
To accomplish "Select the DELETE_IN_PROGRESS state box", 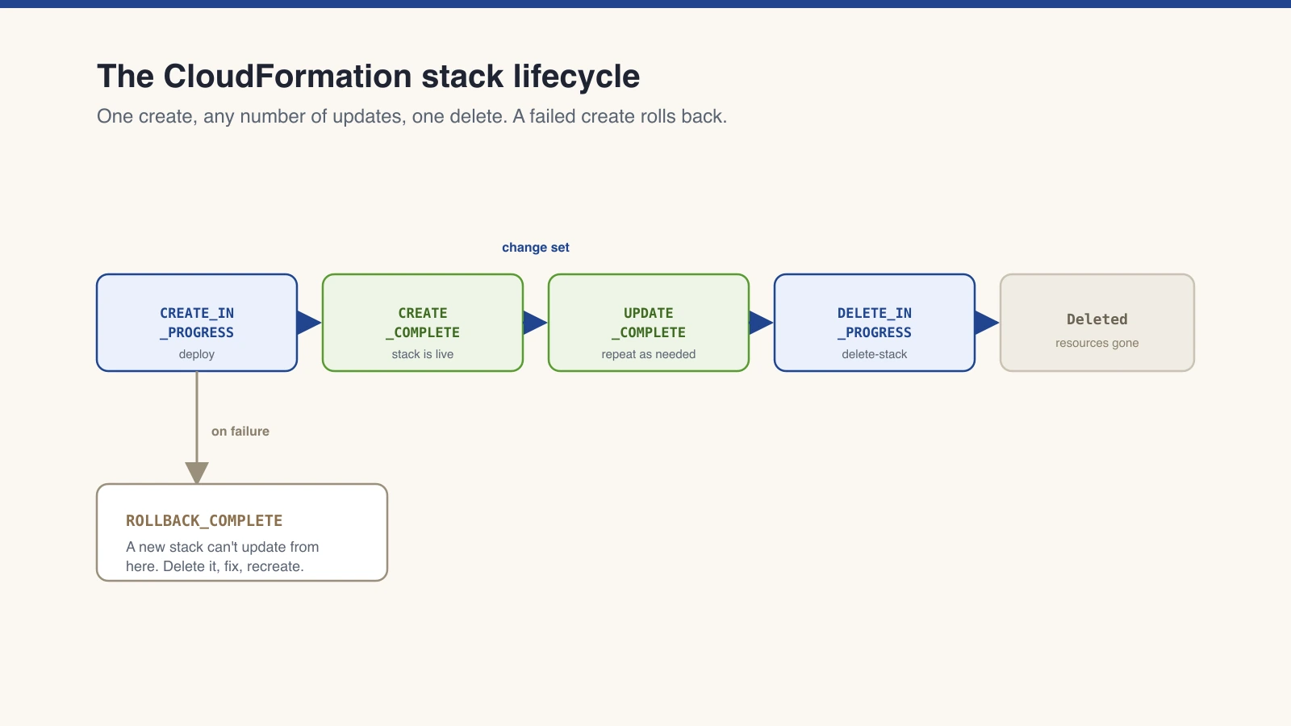I will (875, 323).
